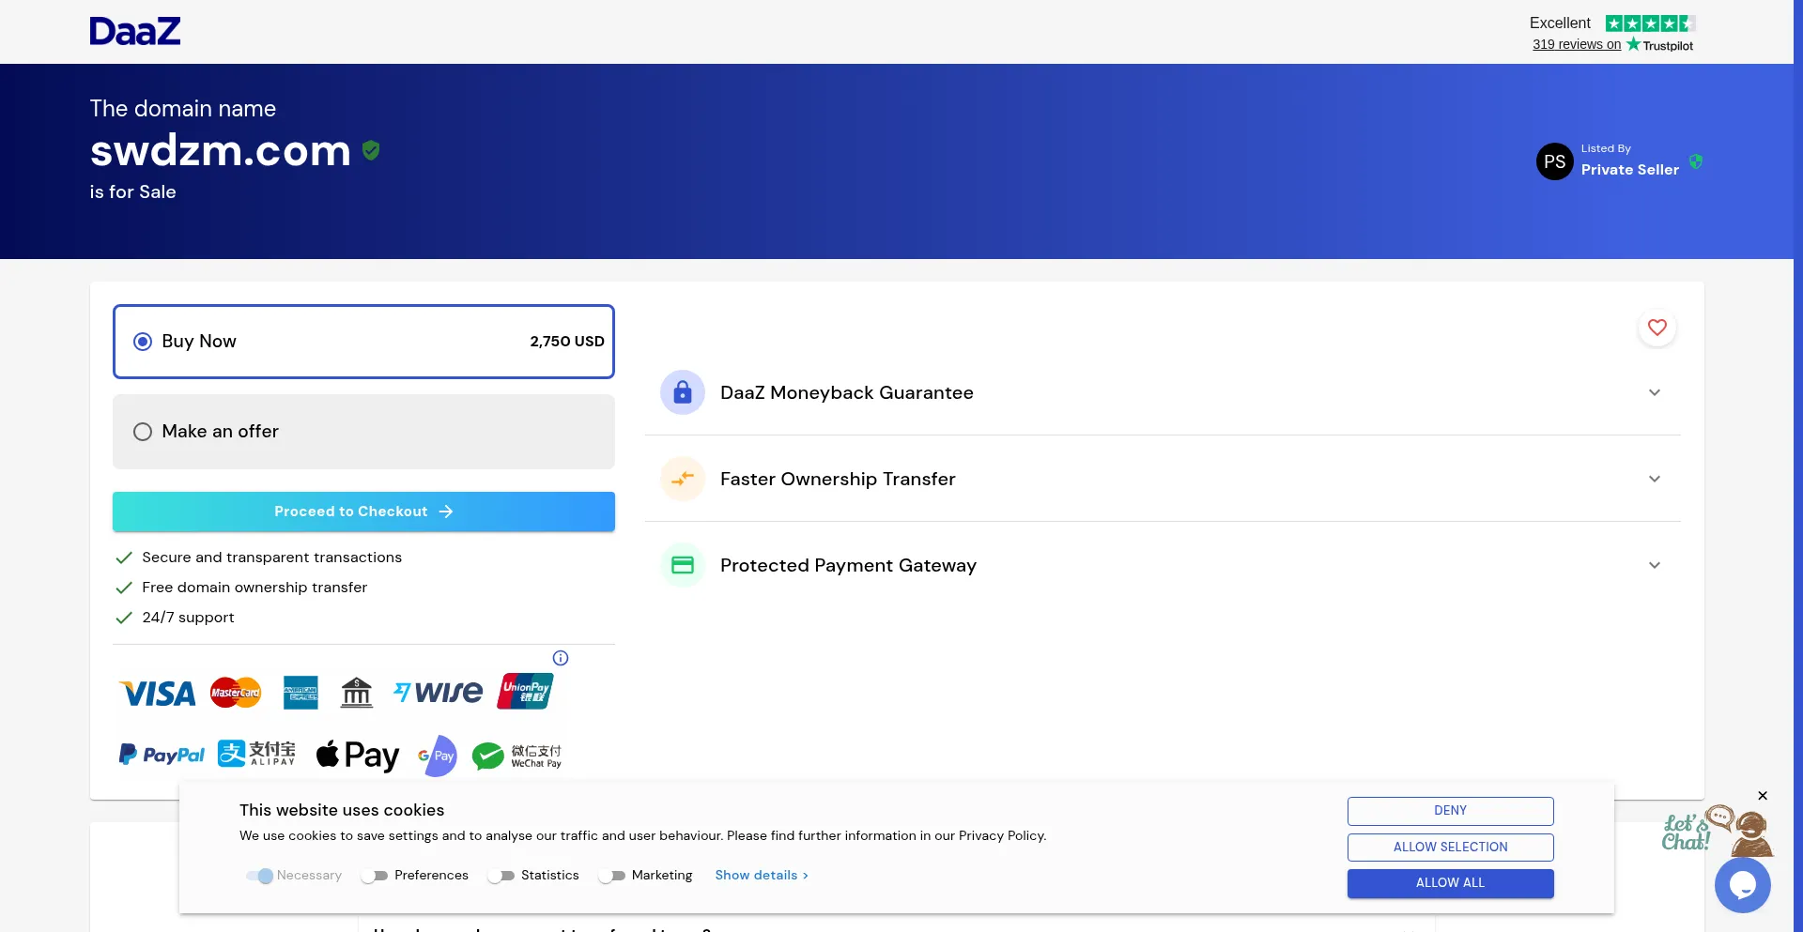Expand Faster Ownership Transfer section
This screenshot has width=1803, height=932.
(x=1654, y=479)
